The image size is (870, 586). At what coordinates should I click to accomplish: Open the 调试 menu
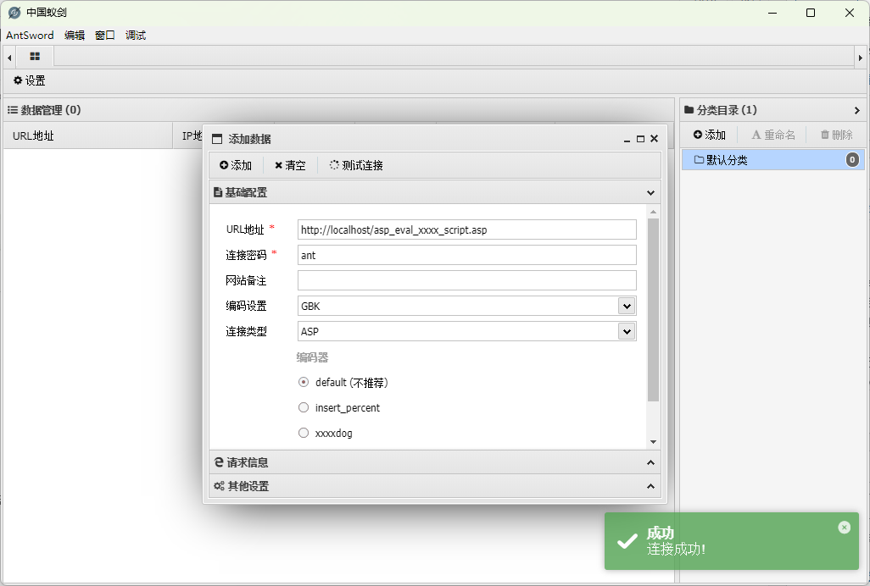135,35
